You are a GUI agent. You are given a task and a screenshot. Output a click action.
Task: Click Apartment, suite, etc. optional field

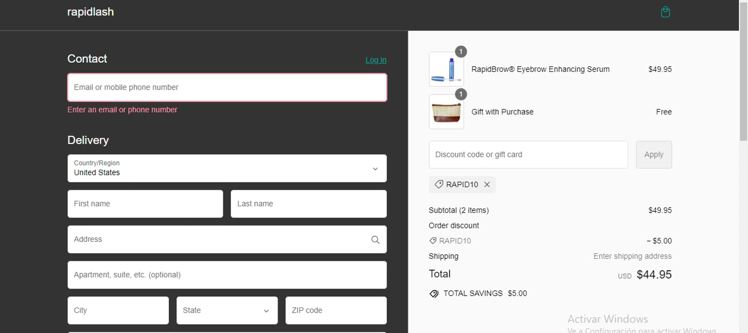click(x=227, y=275)
